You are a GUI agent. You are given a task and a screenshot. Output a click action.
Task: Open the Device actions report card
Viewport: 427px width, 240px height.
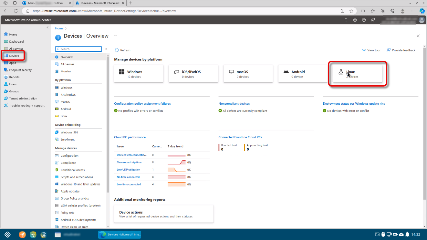(164, 214)
